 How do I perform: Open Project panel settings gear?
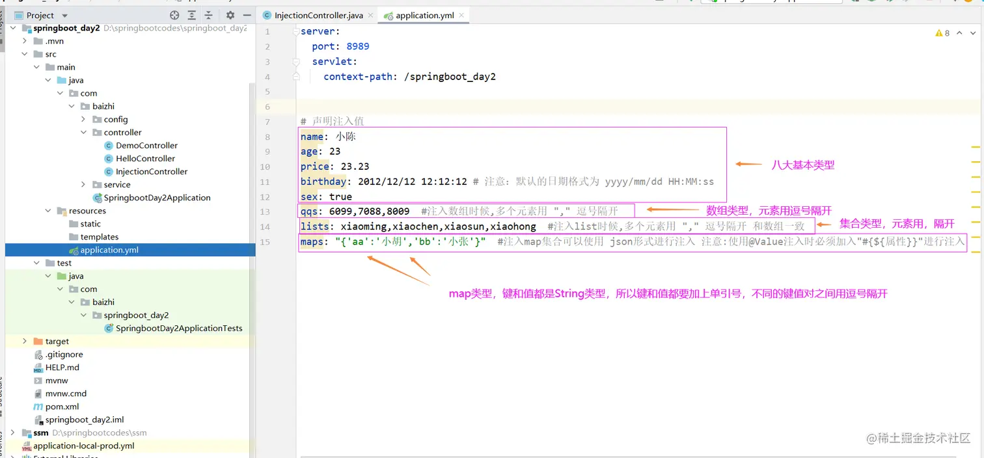coord(230,15)
